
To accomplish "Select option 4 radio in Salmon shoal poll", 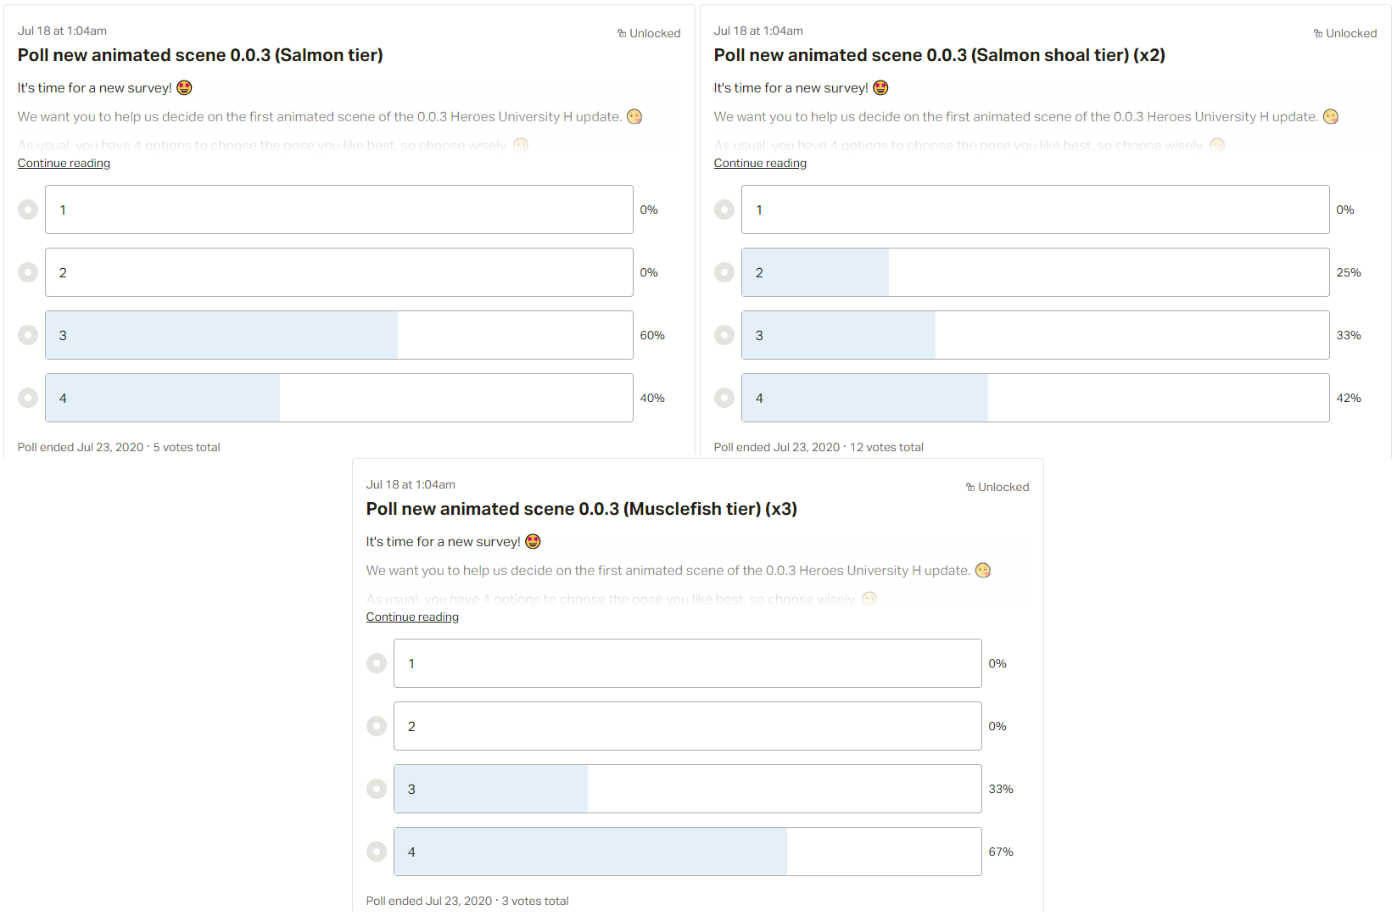I will click(x=724, y=398).
